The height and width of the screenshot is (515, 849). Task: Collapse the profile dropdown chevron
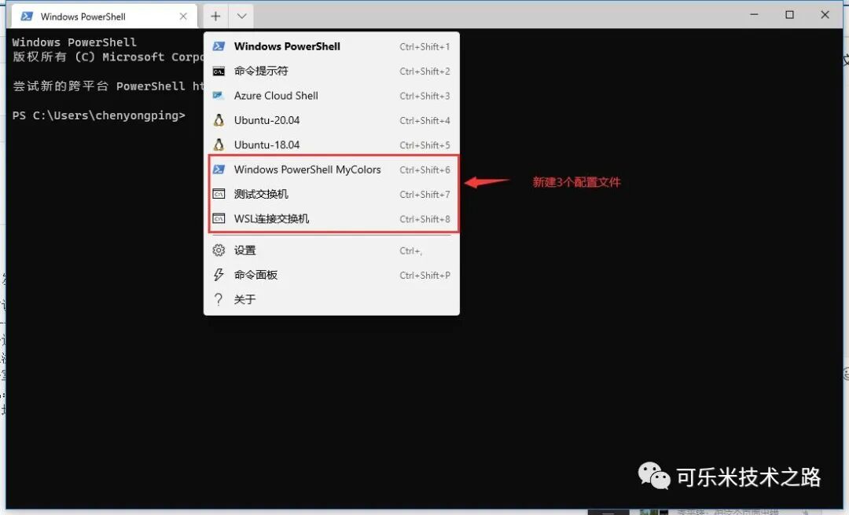(241, 16)
